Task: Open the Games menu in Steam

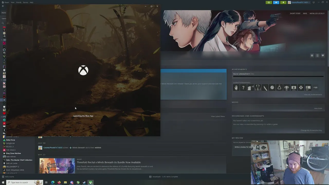Action: (x=25, y=2)
